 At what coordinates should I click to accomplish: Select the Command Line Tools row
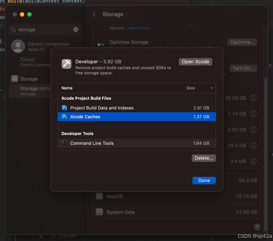pyautogui.click(x=137, y=143)
